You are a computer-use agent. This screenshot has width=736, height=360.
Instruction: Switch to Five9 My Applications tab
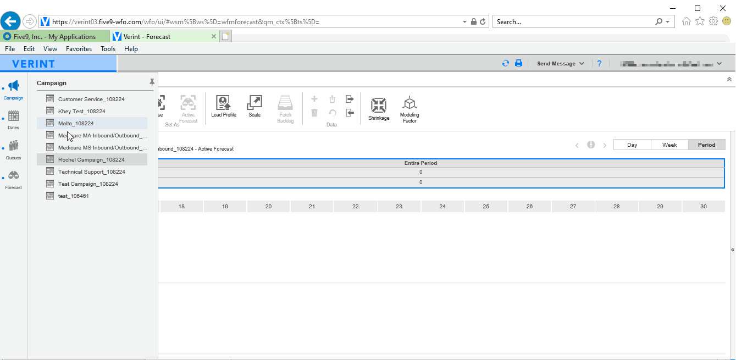(x=55, y=37)
